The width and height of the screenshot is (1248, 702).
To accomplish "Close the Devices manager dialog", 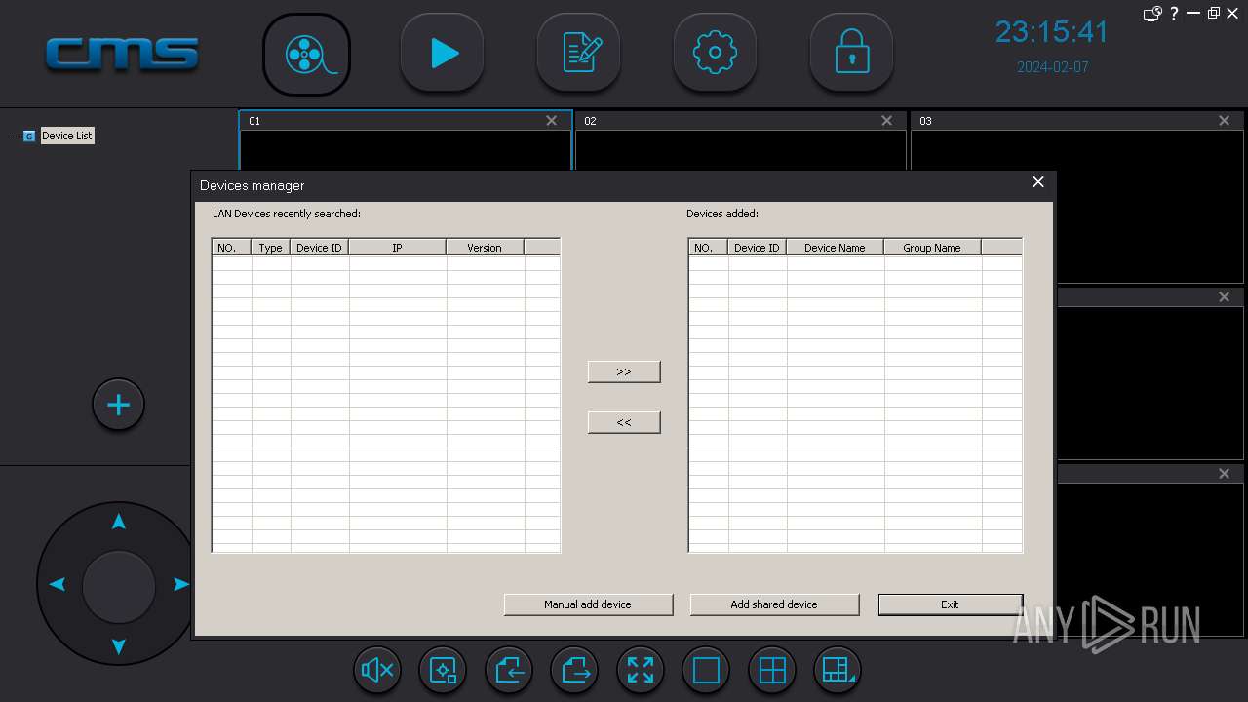I will pos(1038,182).
